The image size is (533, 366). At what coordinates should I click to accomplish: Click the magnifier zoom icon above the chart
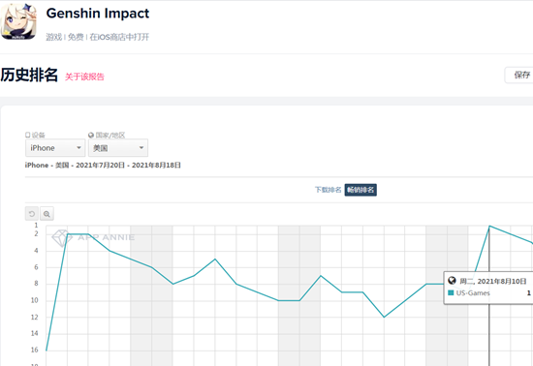coord(47,214)
